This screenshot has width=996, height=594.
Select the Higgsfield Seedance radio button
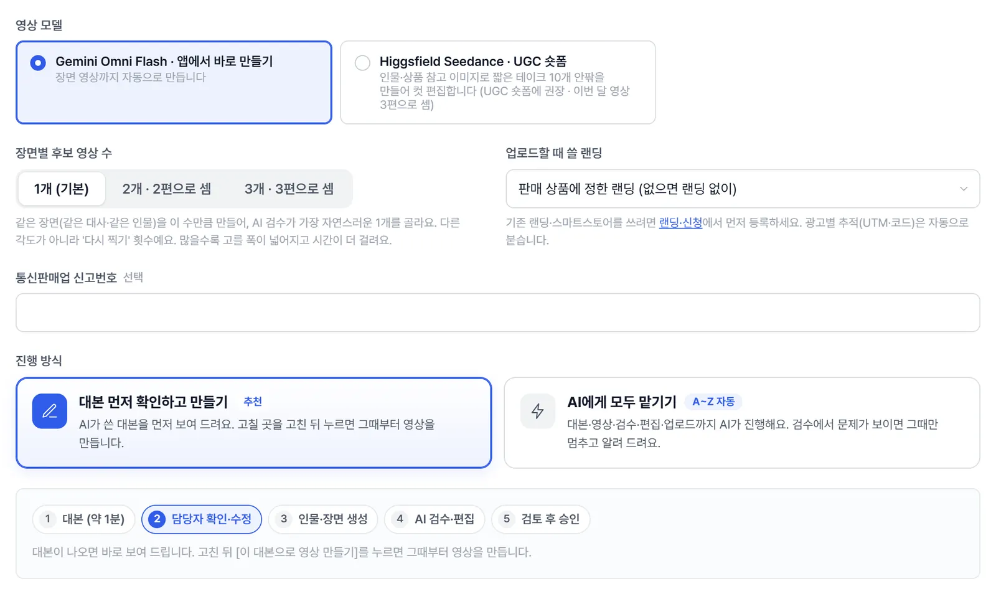362,63
